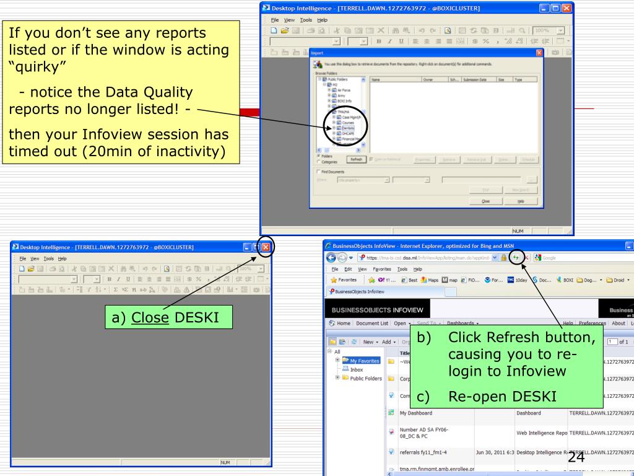Click the InfoView list refresh icon beside New
The height and width of the screenshot is (476, 634).
point(354,342)
